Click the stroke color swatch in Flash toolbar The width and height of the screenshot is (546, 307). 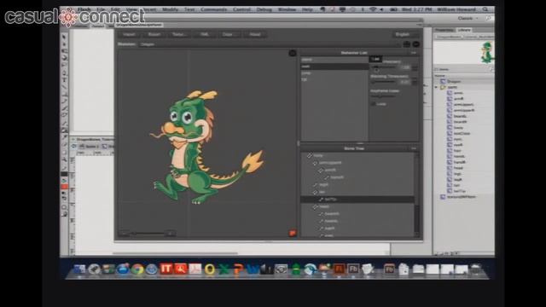pyautogui.click(x=65, y=174)
